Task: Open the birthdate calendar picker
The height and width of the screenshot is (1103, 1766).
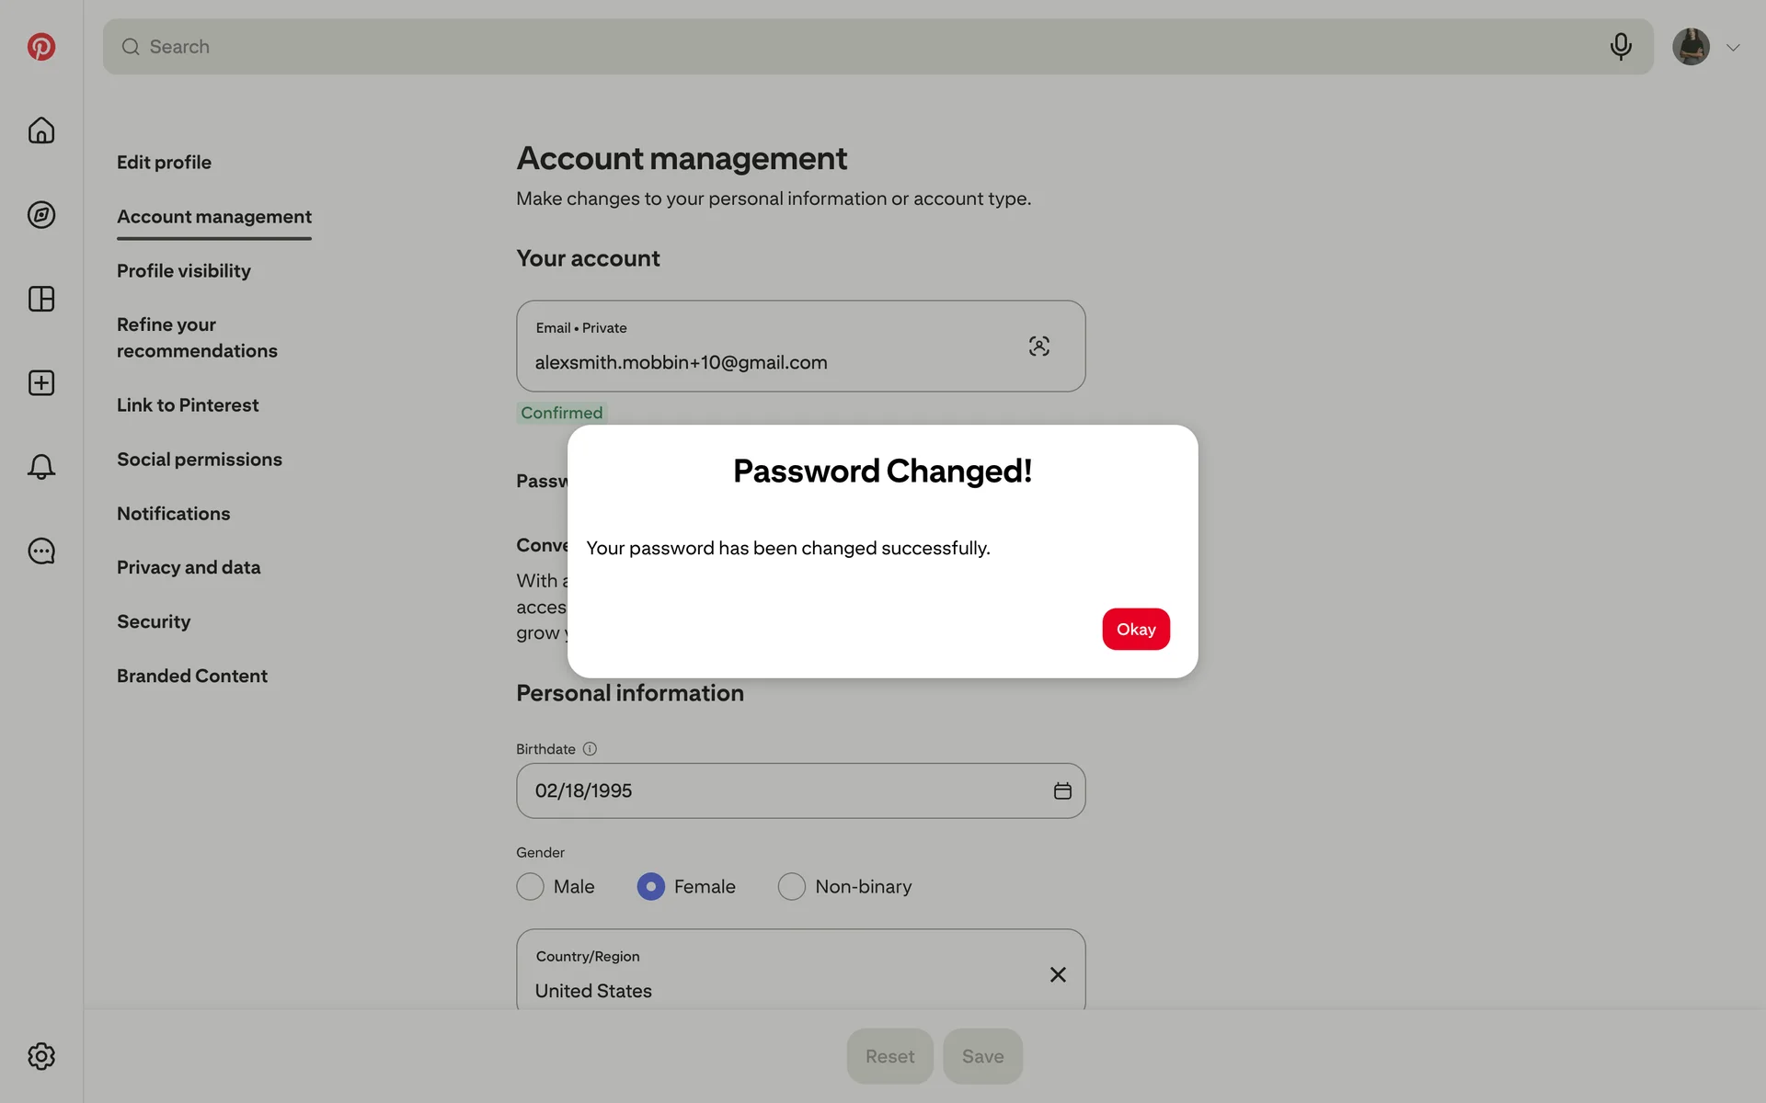Action: 1062,790
